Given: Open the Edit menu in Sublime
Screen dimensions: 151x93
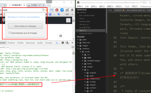Looking at the screenshot, I should [x=87, y=6].
